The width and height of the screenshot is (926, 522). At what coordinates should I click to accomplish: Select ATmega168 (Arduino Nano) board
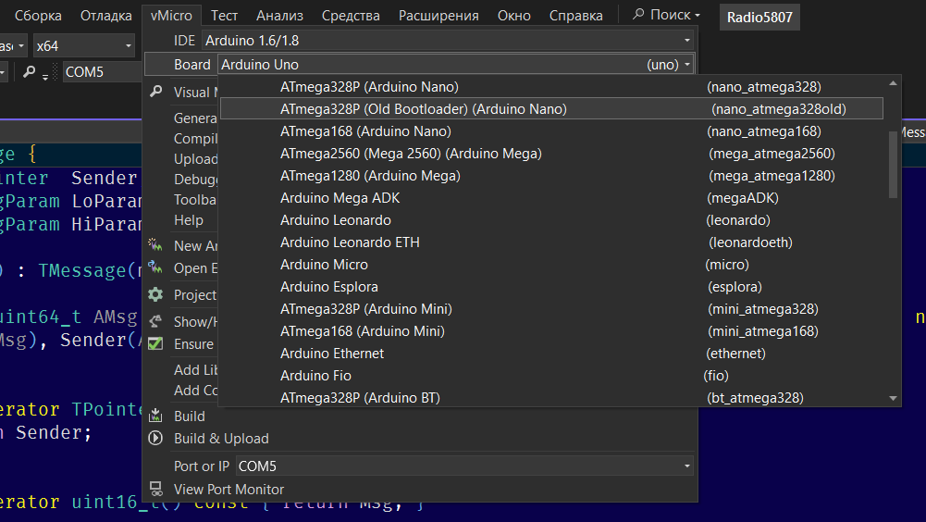point(551,131)
